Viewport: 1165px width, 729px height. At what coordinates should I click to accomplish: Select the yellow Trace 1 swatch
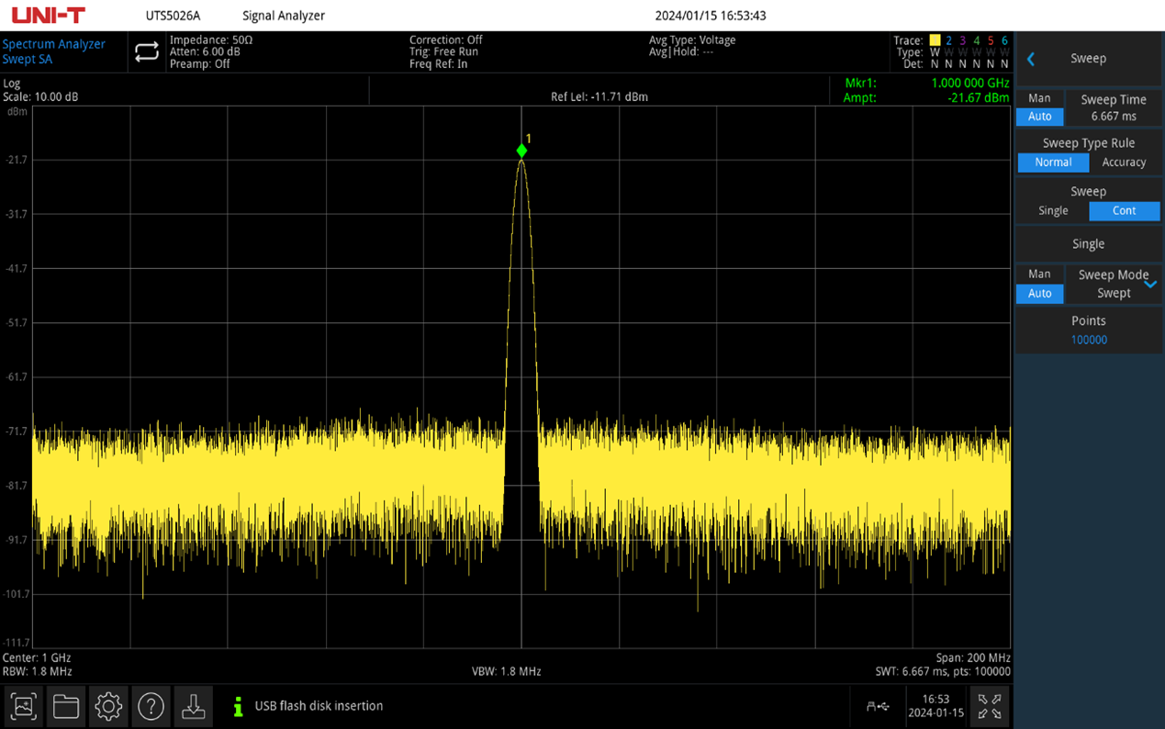click(935, 40)
